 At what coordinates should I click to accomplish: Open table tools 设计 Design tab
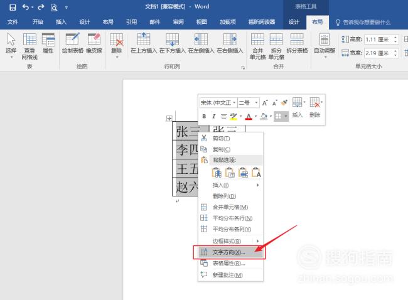point(294,22)
